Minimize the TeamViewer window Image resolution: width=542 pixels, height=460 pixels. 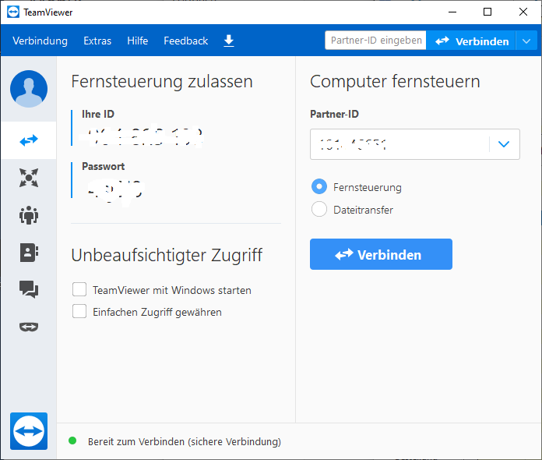point(452,12)
